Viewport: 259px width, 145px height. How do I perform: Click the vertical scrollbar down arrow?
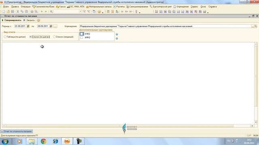[256, 122]
